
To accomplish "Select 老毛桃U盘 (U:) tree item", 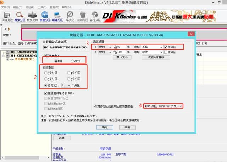I will (x=24, y=59).
